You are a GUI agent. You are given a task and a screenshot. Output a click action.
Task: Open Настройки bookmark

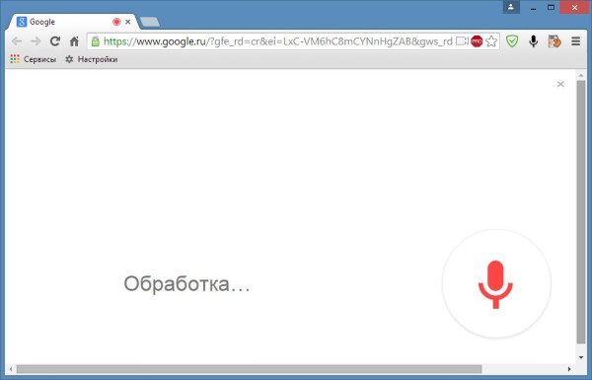[x=91, y=59]
